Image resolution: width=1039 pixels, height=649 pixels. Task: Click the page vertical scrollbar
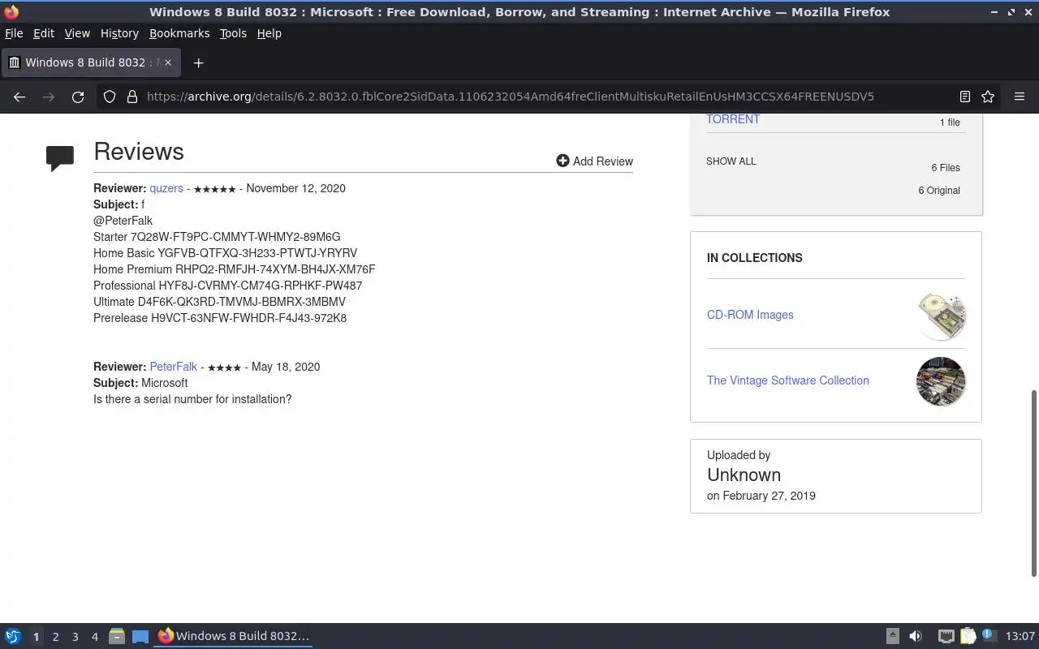click(1034, 483)
